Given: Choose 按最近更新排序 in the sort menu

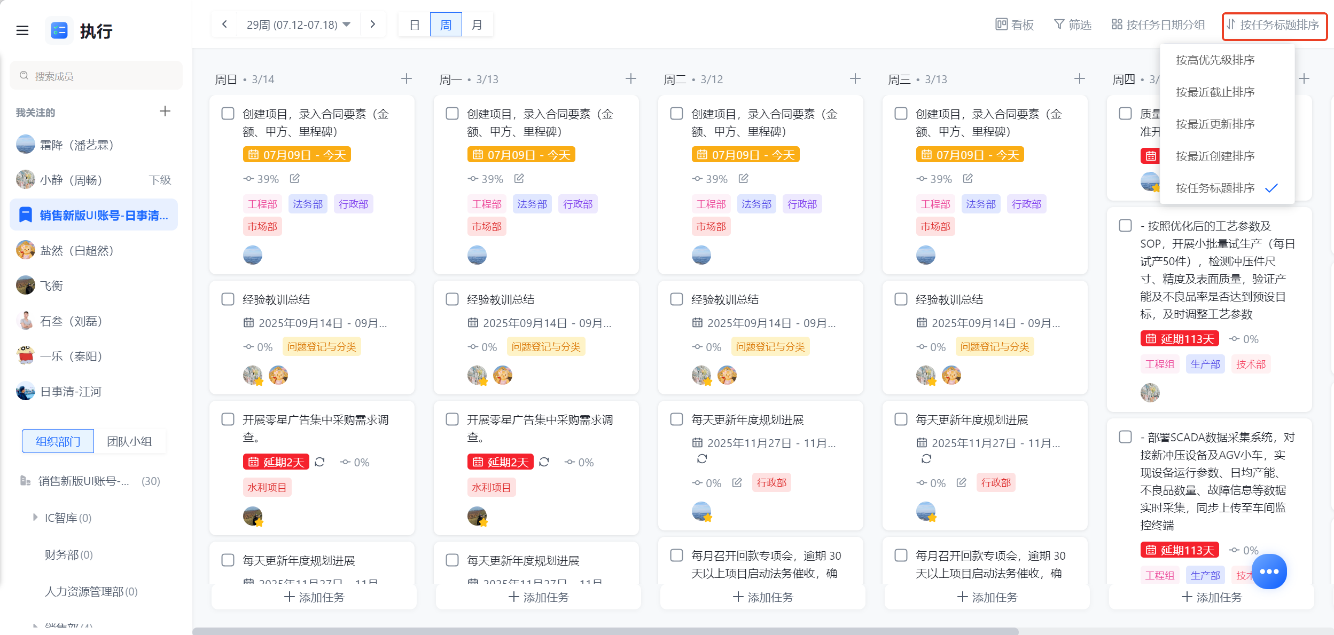Looking at the screenshot, I should pos(1227,124).
